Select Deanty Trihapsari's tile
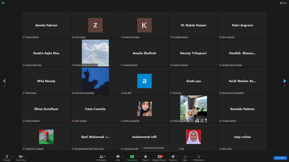 pyautogui.click(x=194, y=53)
